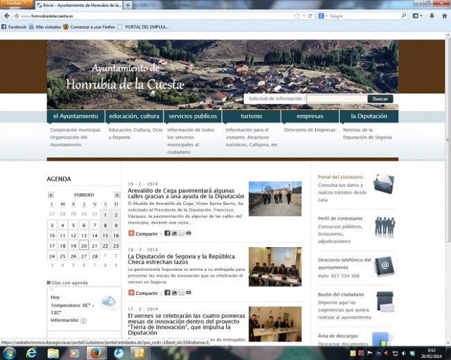Expand the search engine selector dropdown
The image size is (451, 360).
coord(323,15)
